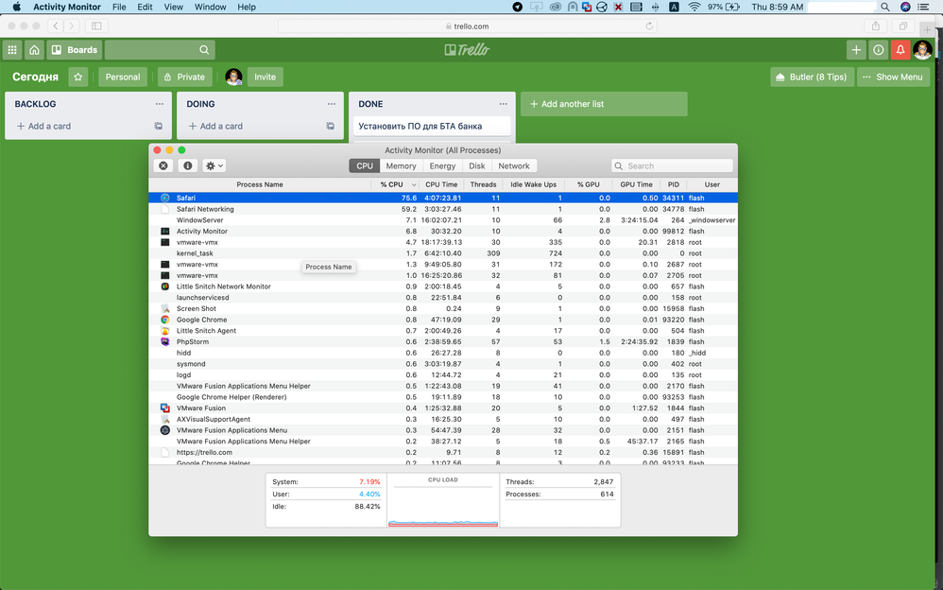Switch to the Disk tab

(x=477, y=166)
